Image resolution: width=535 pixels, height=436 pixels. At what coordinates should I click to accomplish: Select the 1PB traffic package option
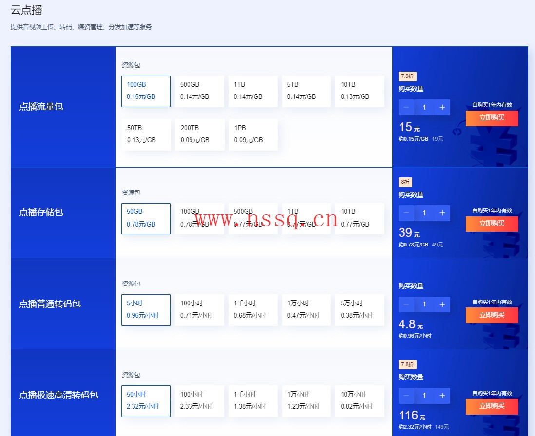253,134
